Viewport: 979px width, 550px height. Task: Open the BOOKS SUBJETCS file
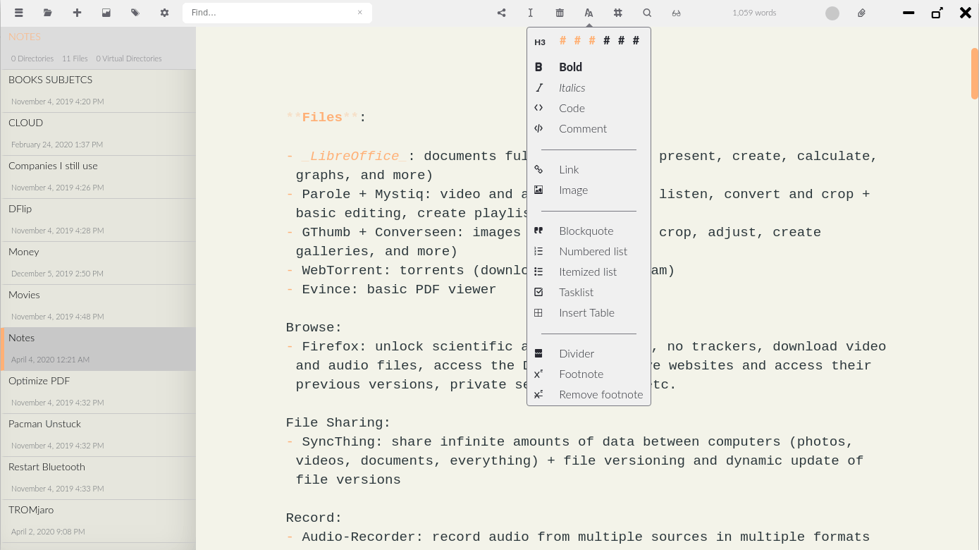click(x=98, y=91)
